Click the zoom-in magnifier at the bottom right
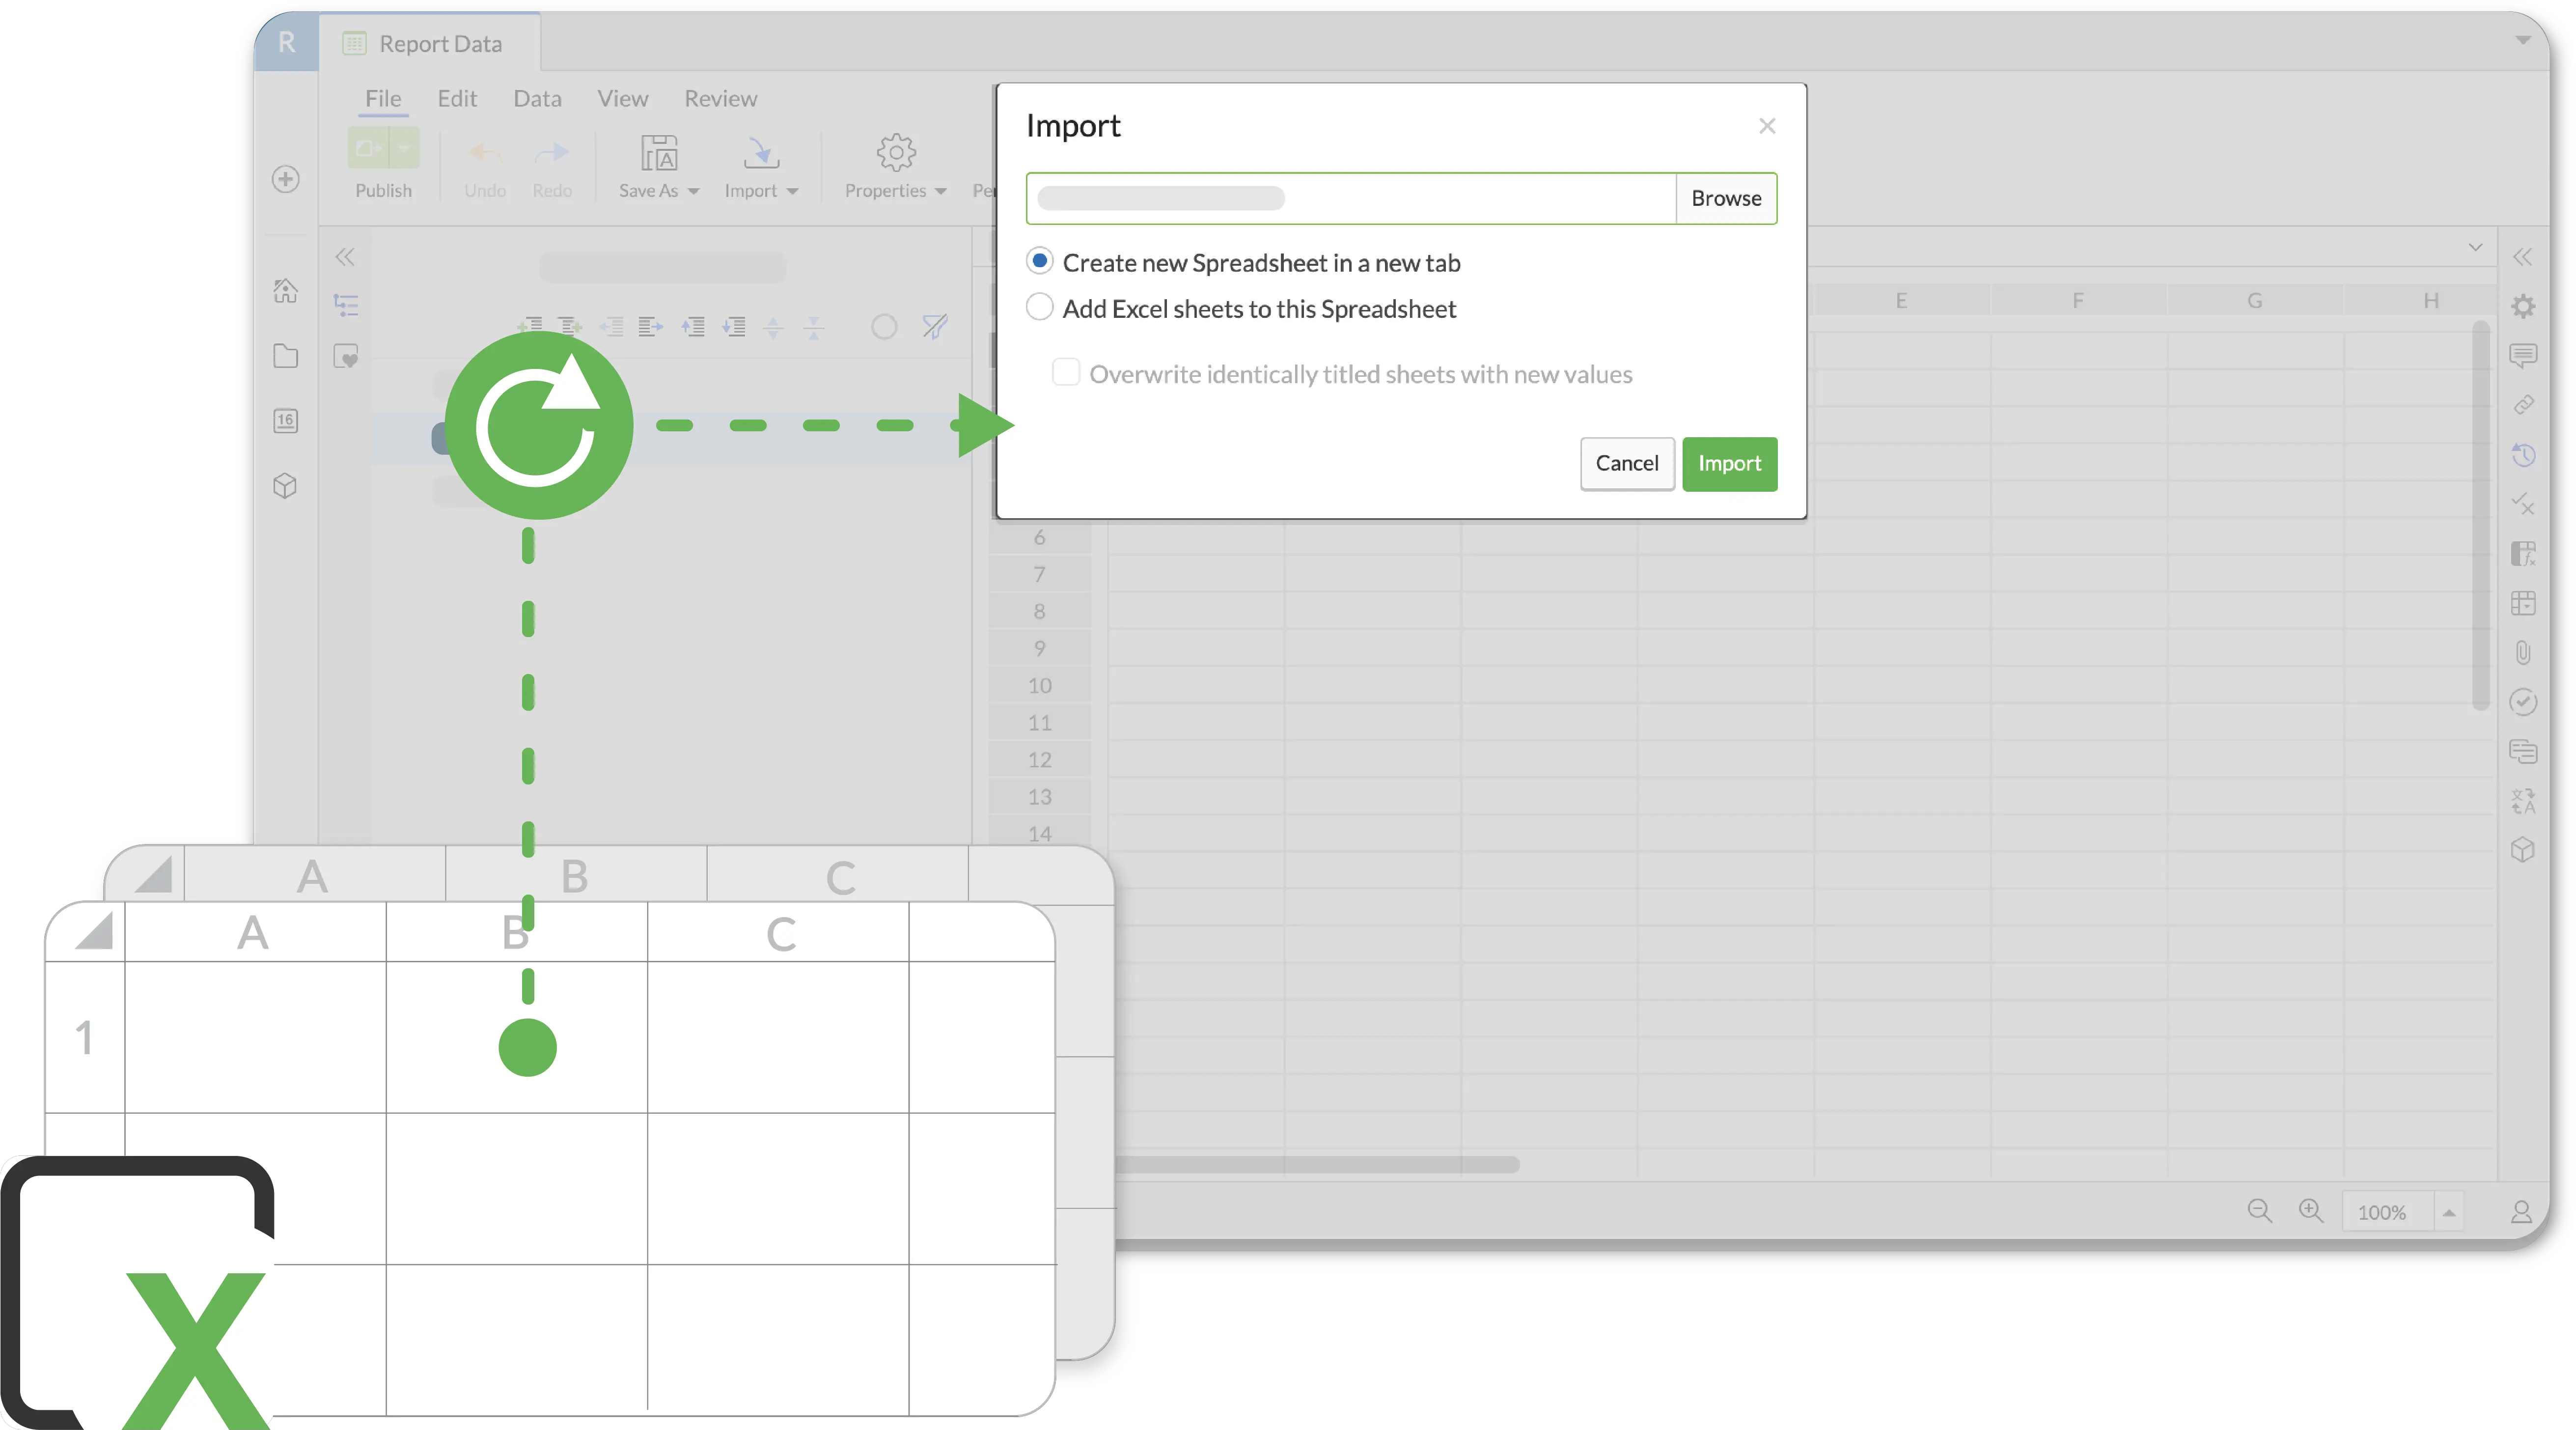 pos(2311,1211)
